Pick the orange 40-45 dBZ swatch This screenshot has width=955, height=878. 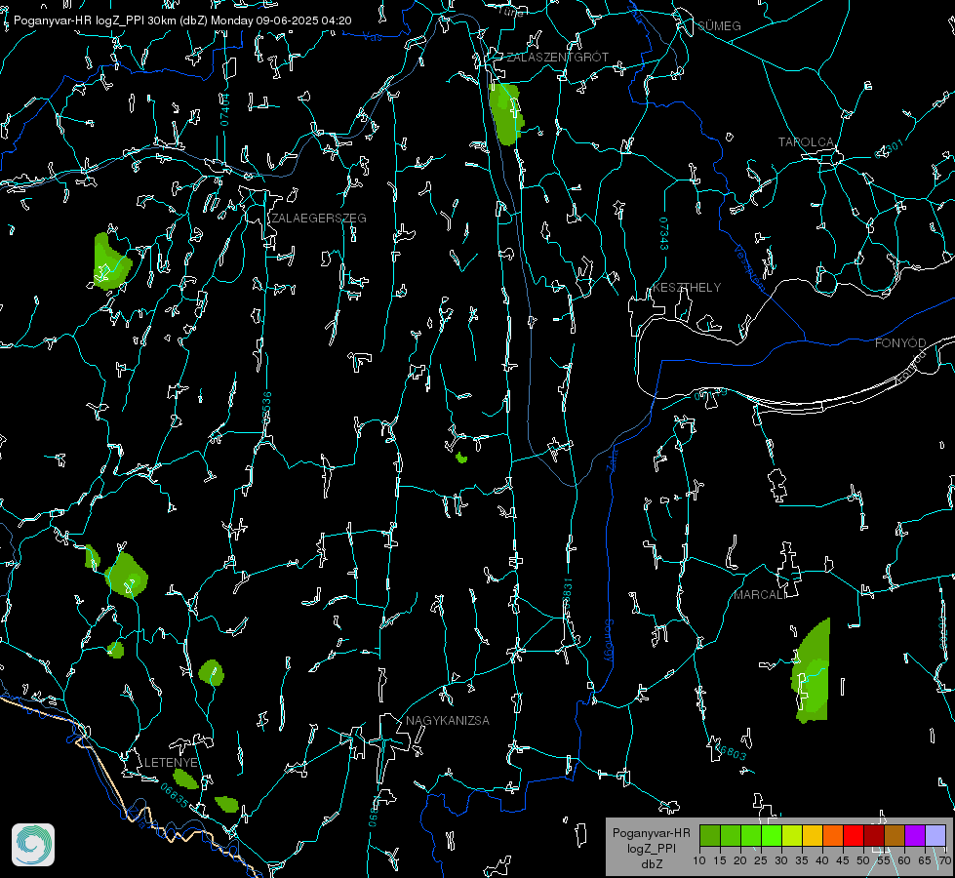click(833, 835)
